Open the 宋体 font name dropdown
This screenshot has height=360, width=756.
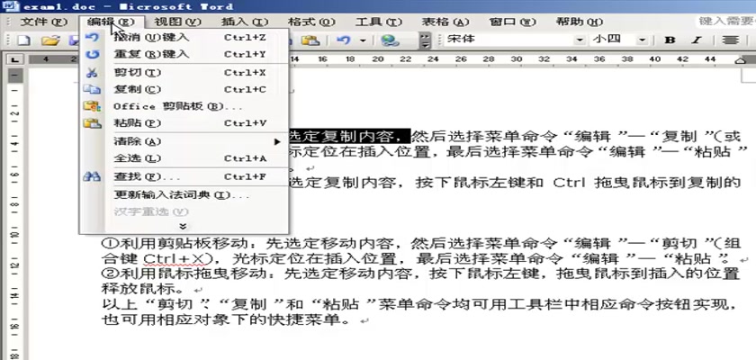(580, 40)
